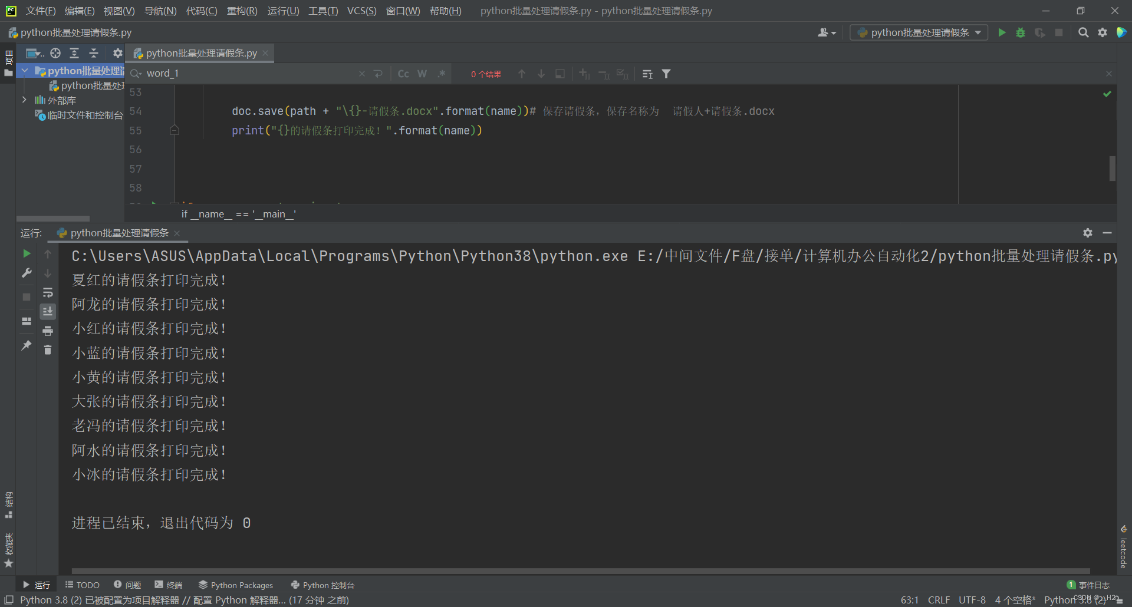Viewport: 1132px width, 607px height.
Task: Toggle match case Cc option
Action: [x=403, y=74]
